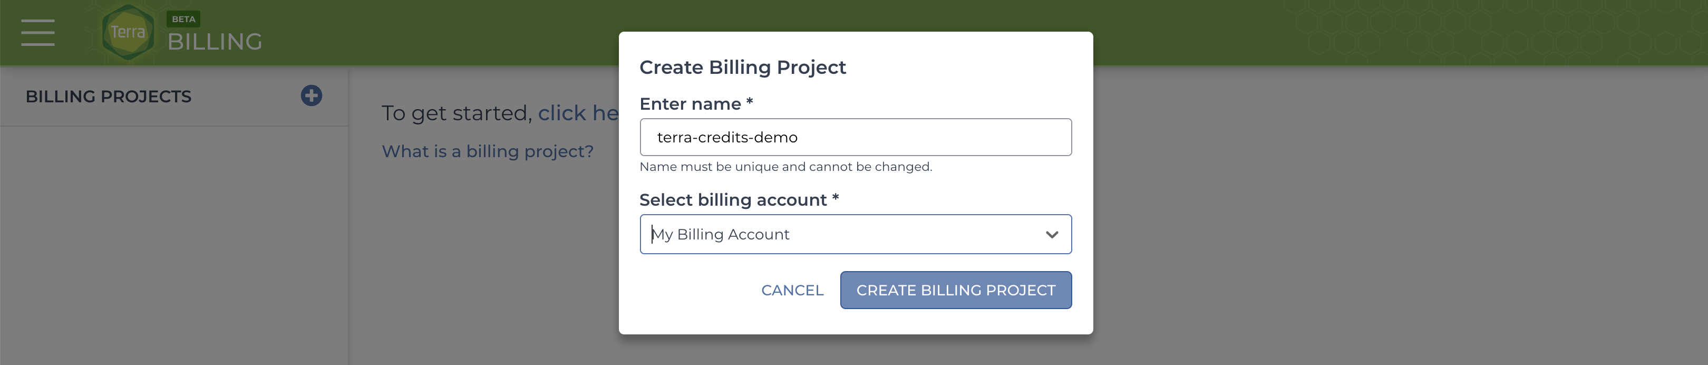Viewport: 1708px width, 365px height.
Task: Click the empty sidebar area below BILLING PROJECTS
Action: (174, 246)
